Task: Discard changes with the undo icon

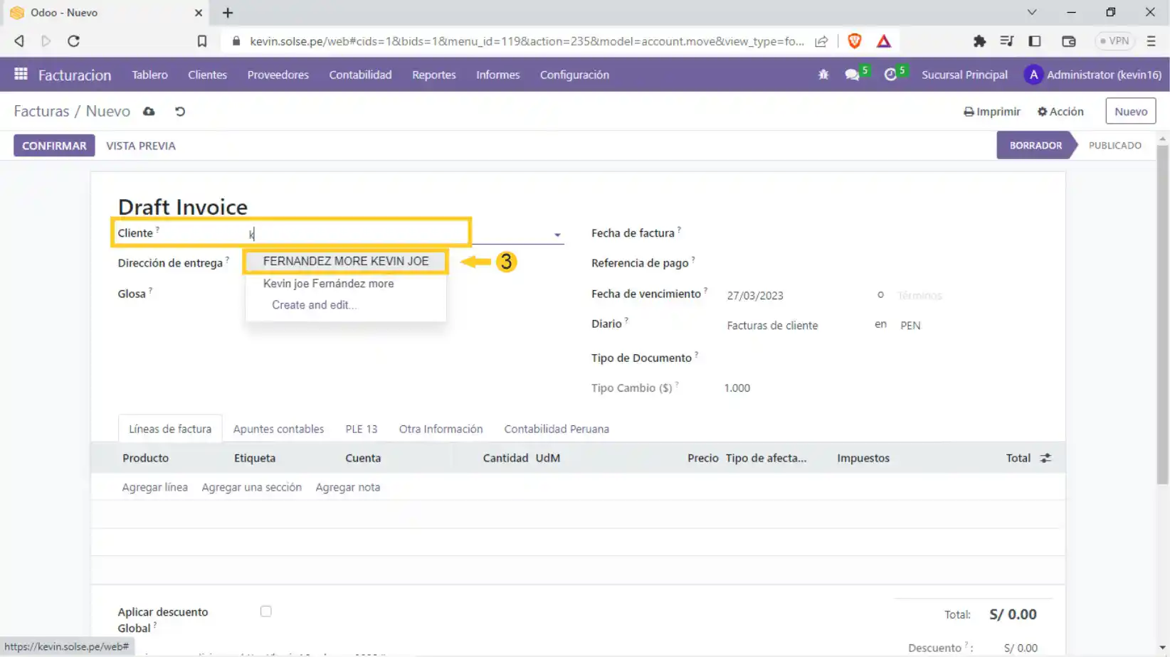Action: coord(180,112)
